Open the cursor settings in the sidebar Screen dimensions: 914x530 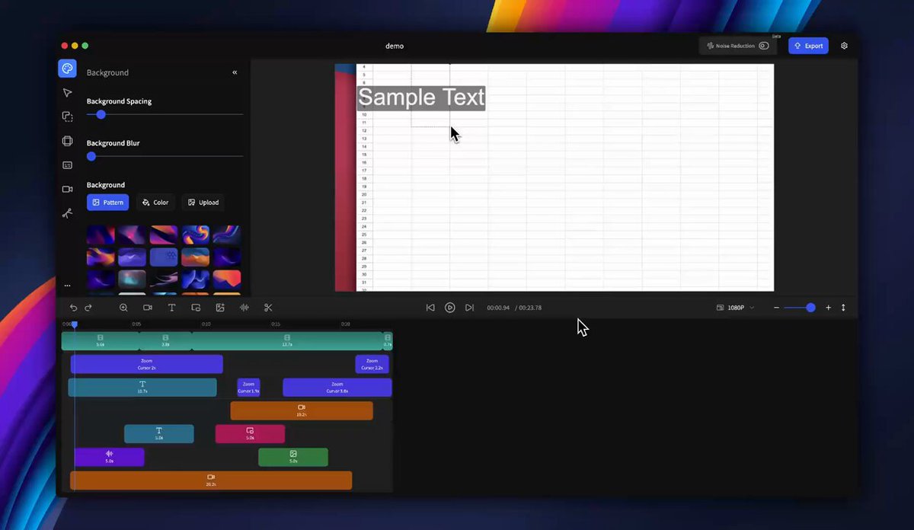pos(67,93)
